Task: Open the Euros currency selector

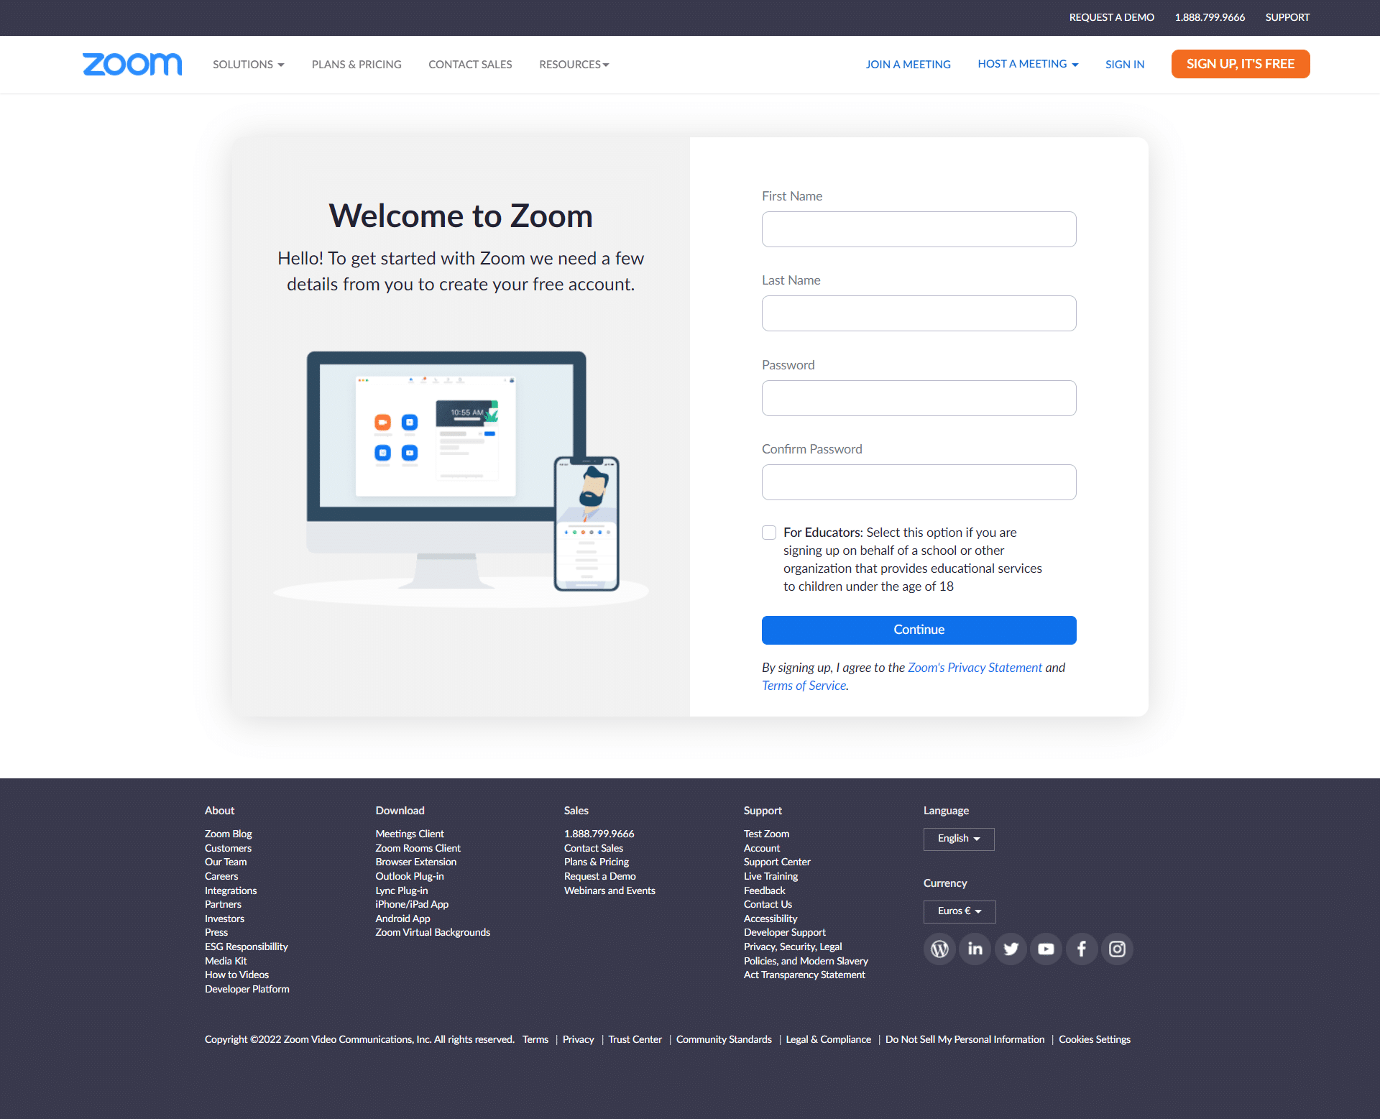Action: coord(960,911)
